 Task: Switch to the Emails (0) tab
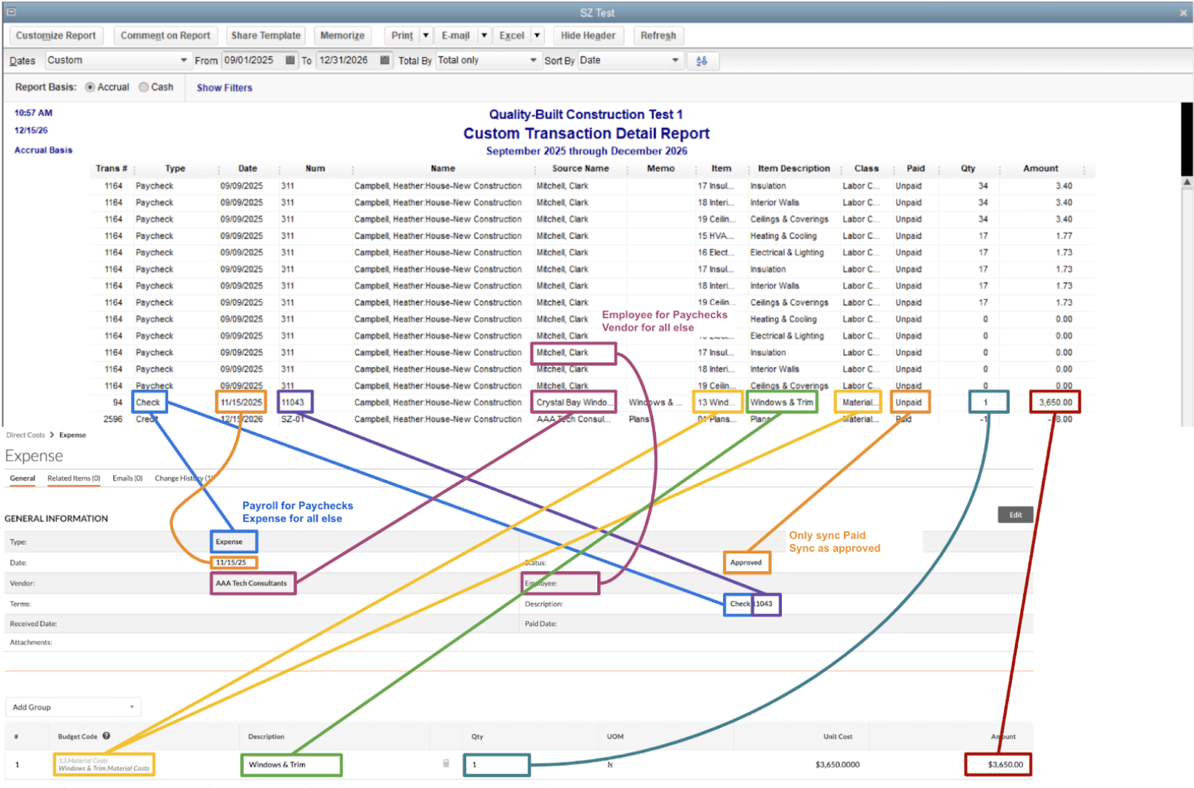pos(127,478)
